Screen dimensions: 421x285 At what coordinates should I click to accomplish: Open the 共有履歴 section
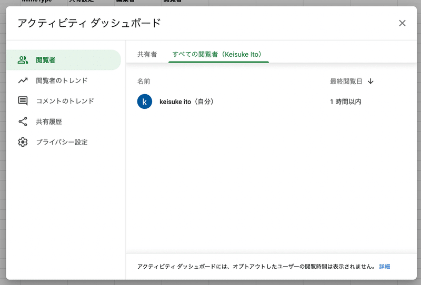point(63,121)
